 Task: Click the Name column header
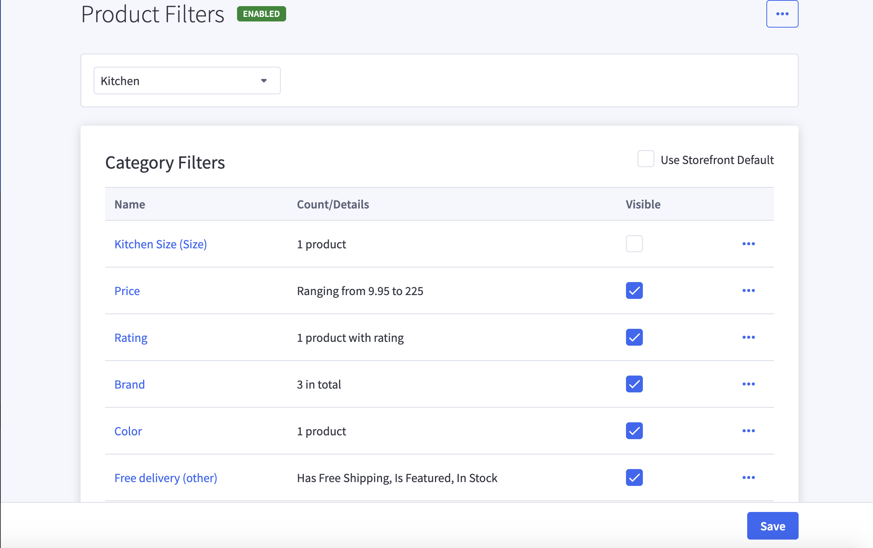(130, 204)
